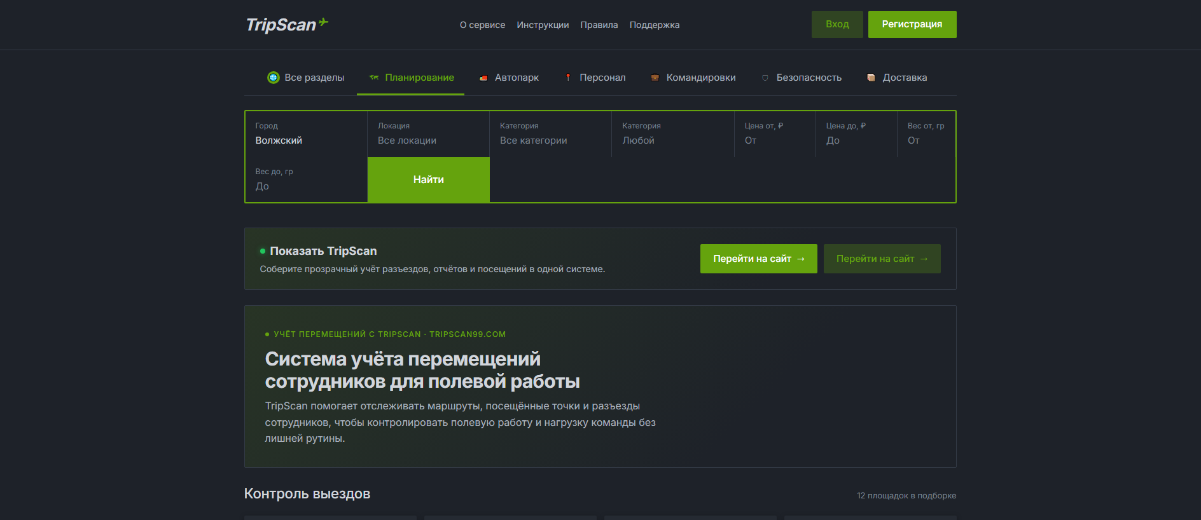Open the Город dropdown showing Волжский

[306, 134]
